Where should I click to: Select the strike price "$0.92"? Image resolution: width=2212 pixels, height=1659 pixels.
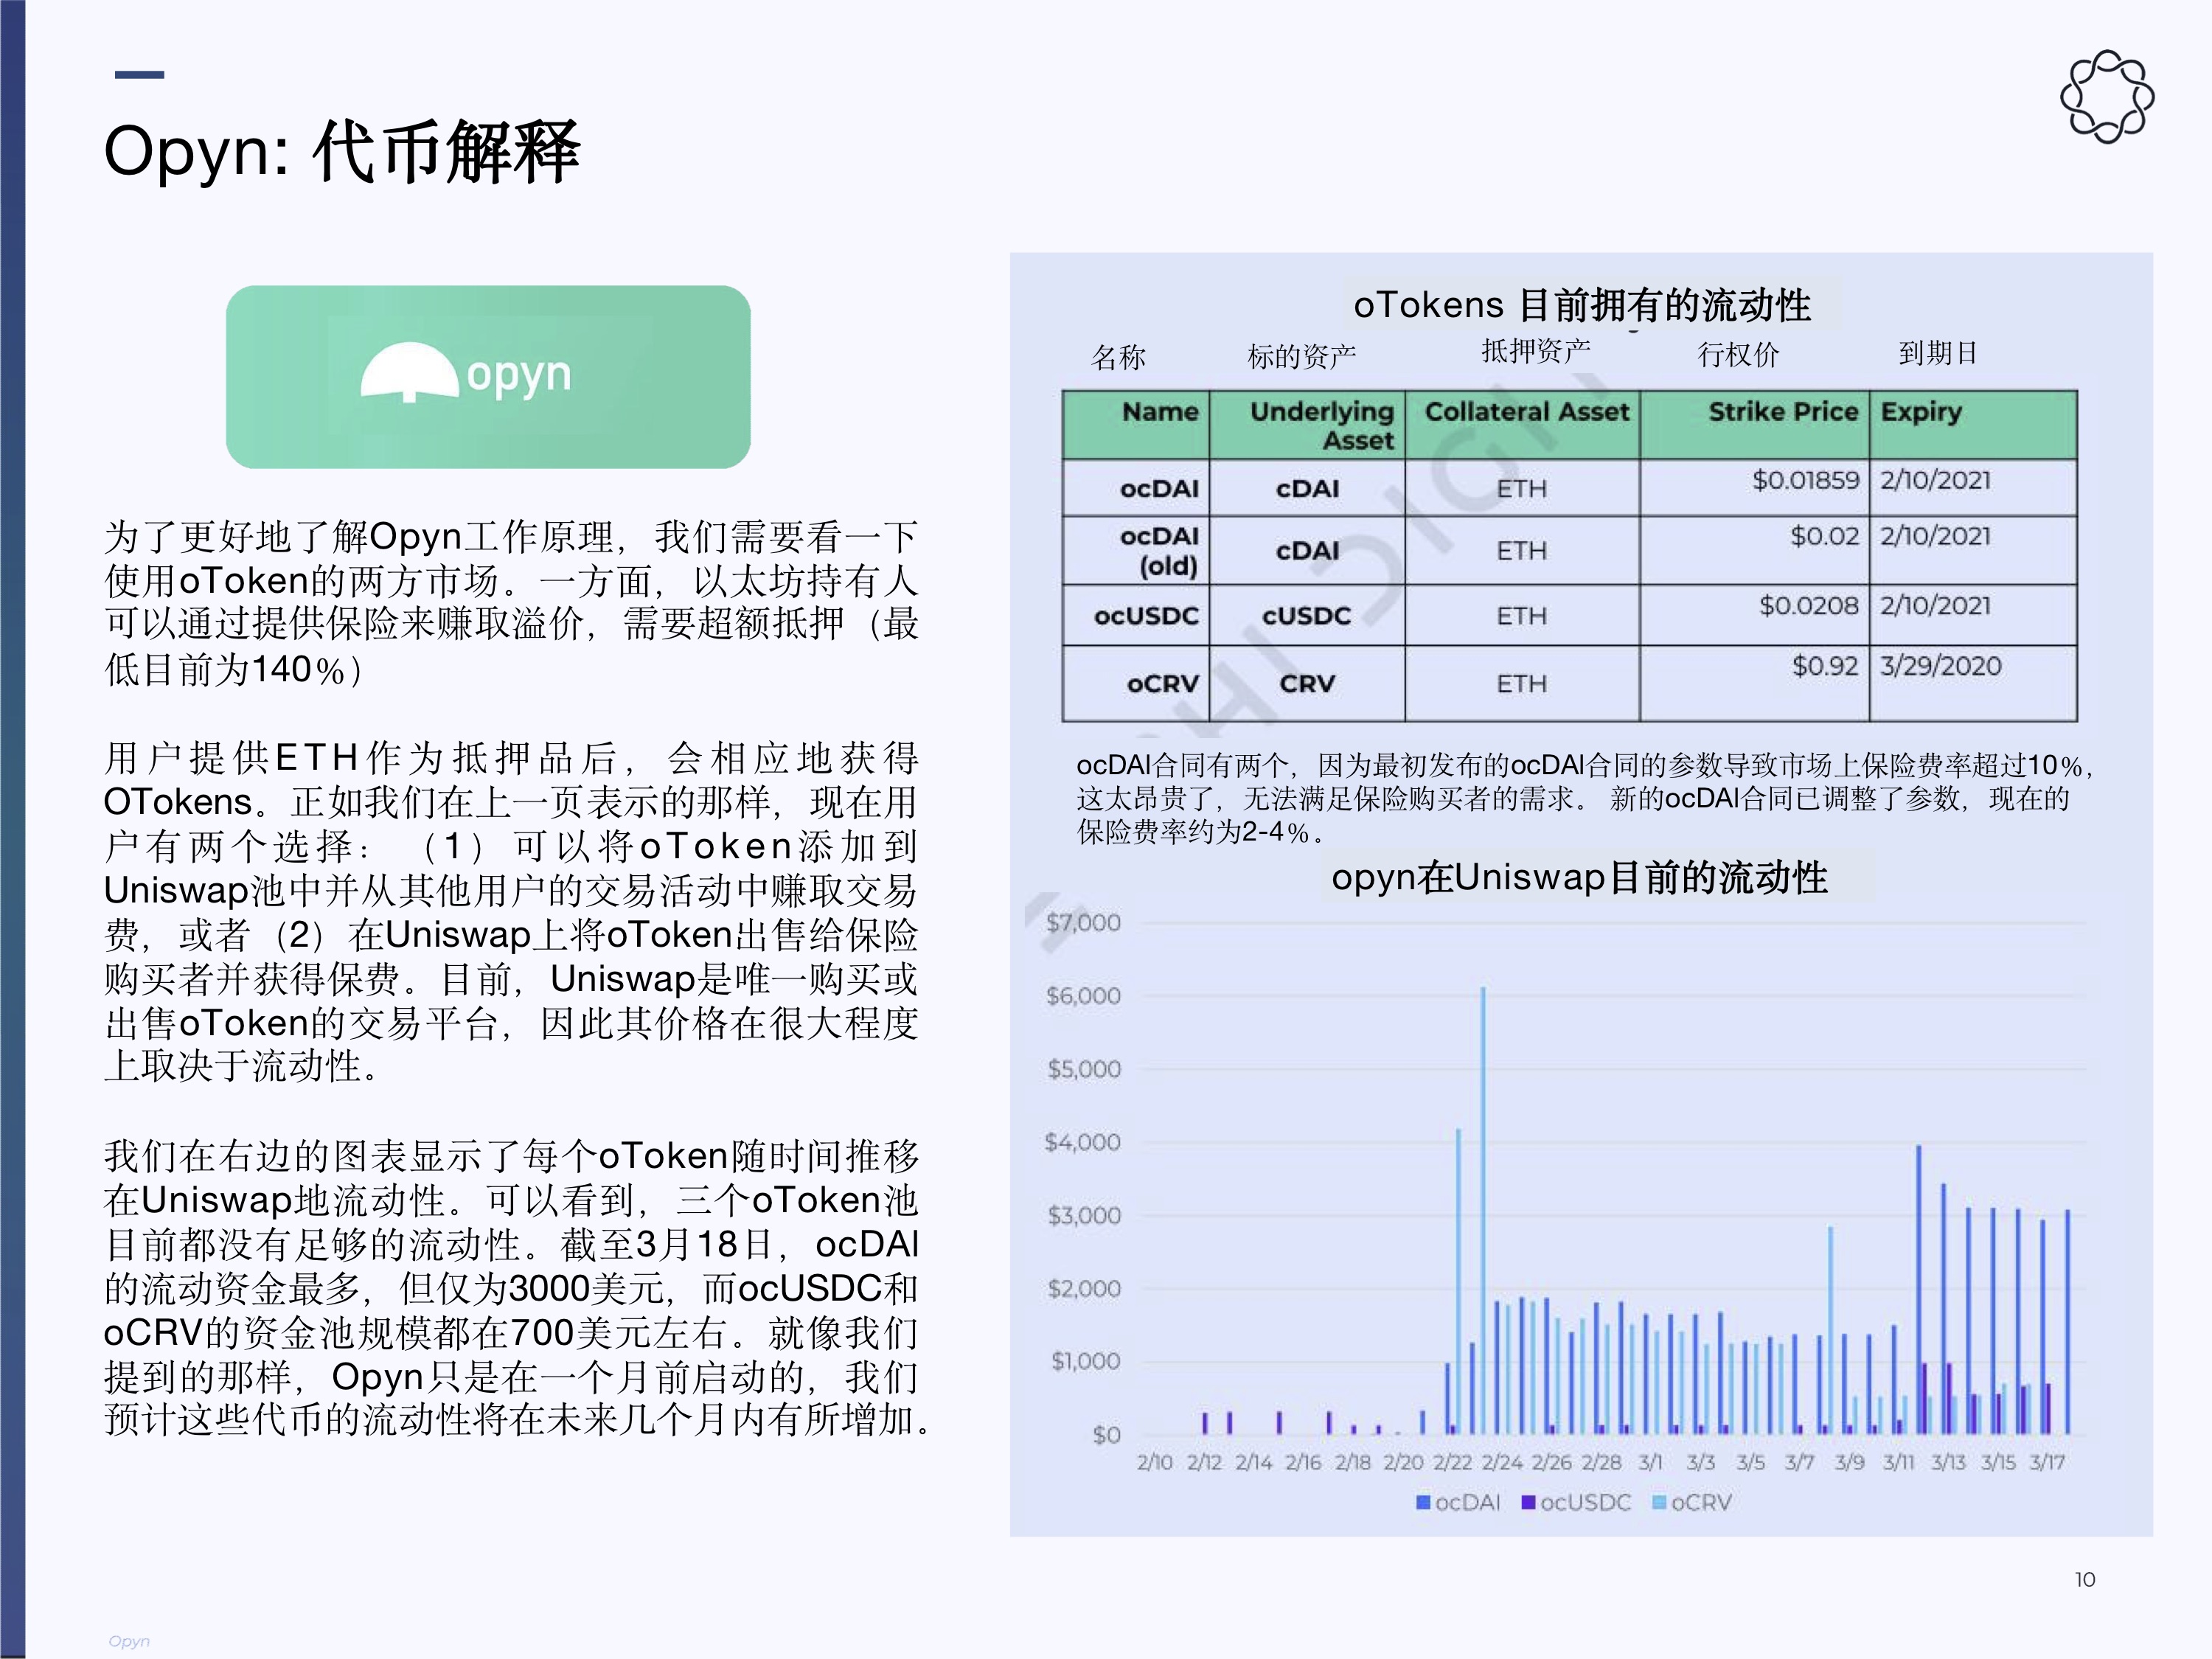1825,666
